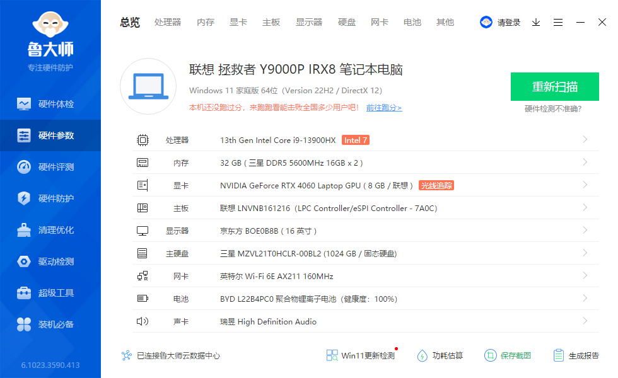Click the 内存 memory row icon
Screen dimensions: 618x378
[143, 163]
